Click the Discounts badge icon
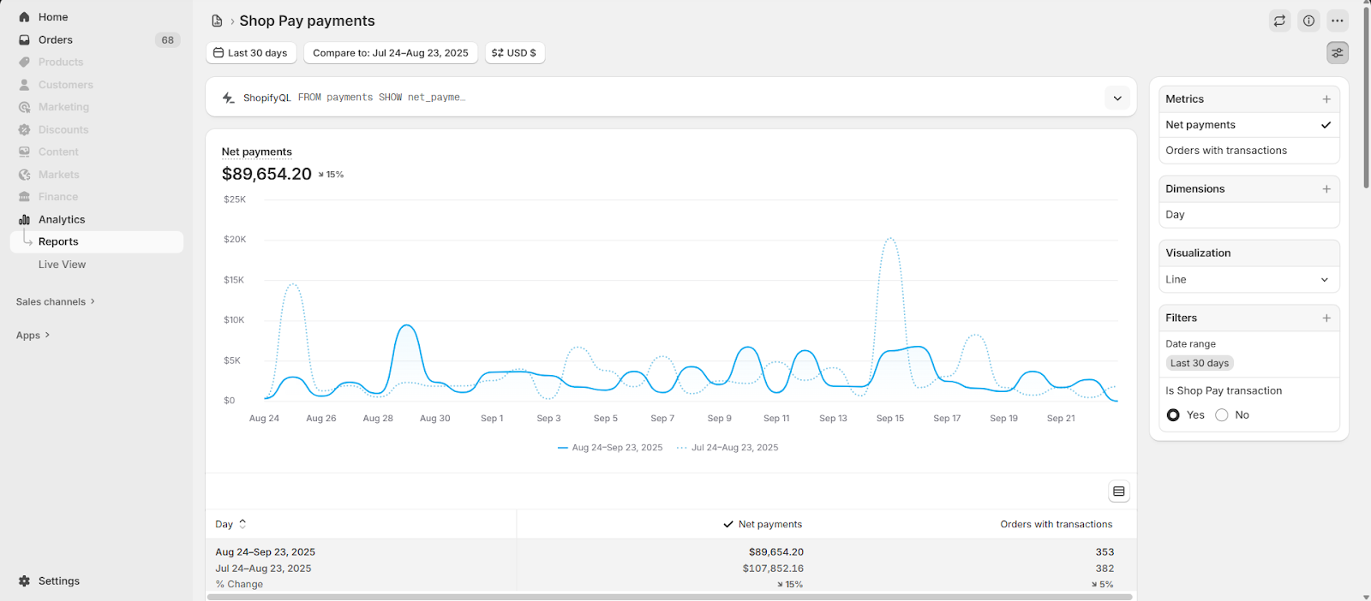 [x=24, y=129]
